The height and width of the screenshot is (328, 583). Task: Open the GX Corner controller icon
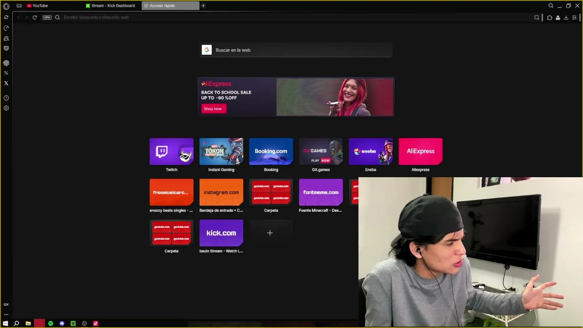coord(19,6)
